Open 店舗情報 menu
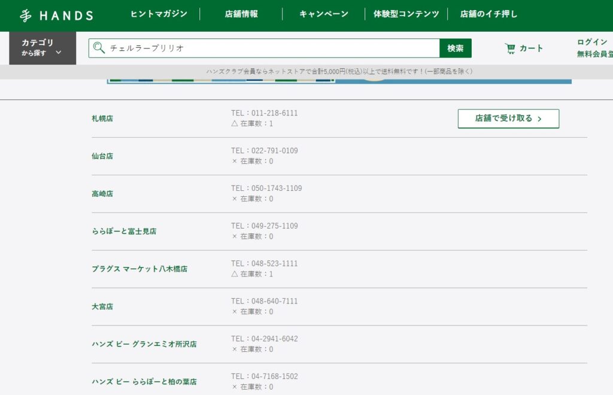Screen dimensions: 613x395 coord(241,14)
